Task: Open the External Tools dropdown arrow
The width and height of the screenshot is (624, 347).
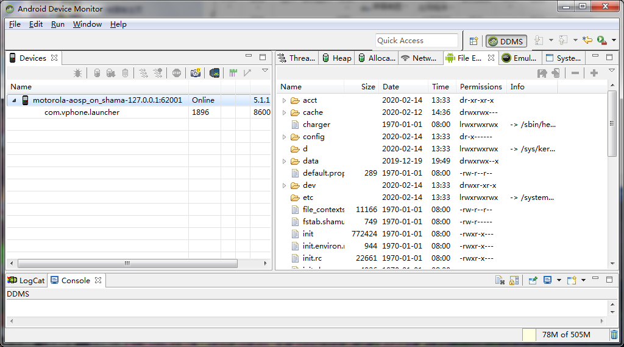Action: point(614,40)
